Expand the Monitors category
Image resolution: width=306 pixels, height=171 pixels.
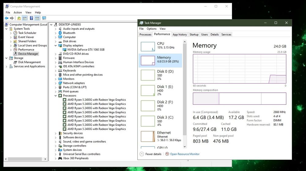pos(56,79)
